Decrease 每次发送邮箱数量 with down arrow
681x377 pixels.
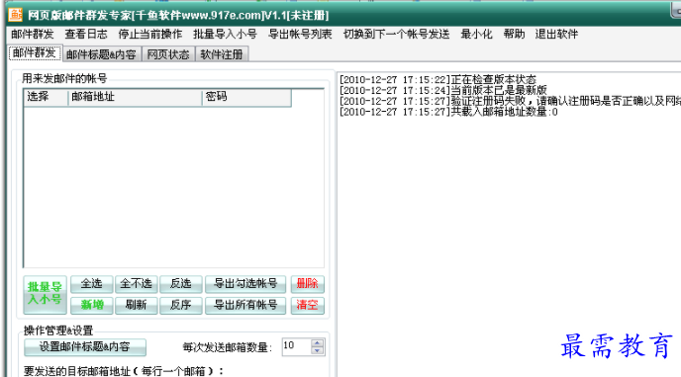[x=318, y=350]
